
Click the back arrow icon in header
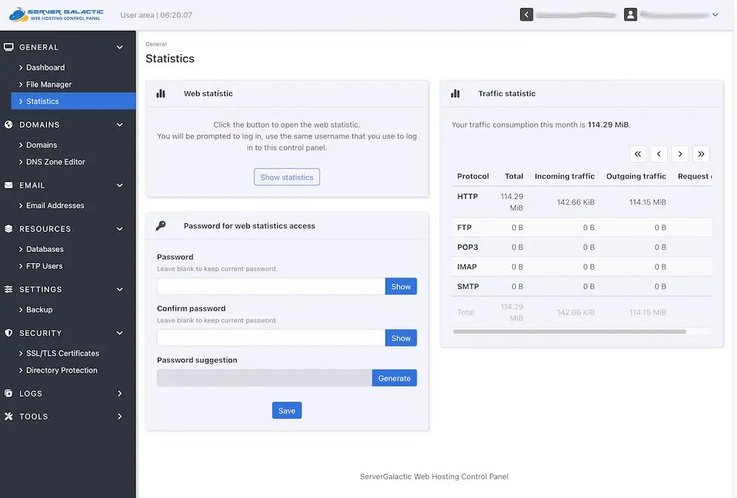click(x=526, y=14)
